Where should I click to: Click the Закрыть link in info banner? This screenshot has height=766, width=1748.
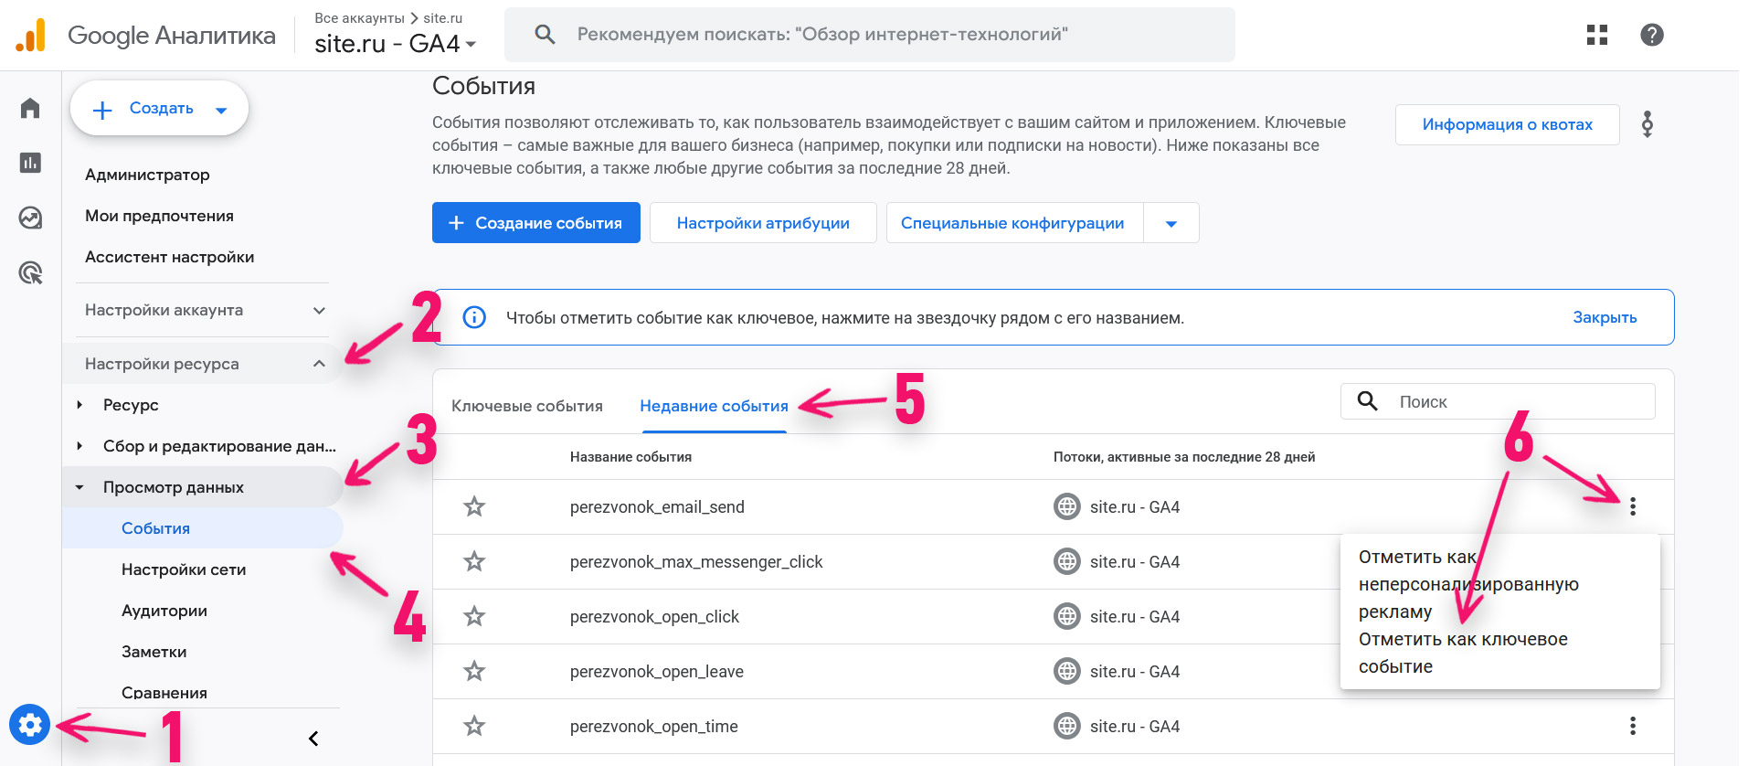click(1605, 316)
